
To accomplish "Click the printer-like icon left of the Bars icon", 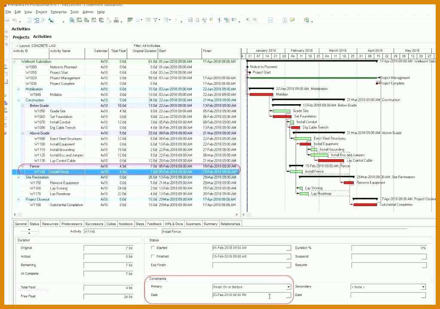I will click(116, 20).
